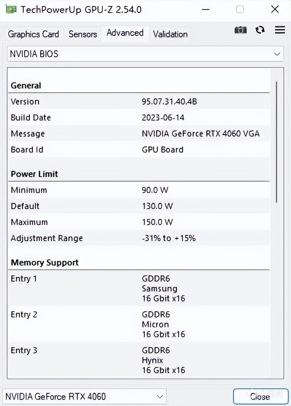Click the Entry 3 row label
Image resolution: width=291 pixels, height=406 pixels.
(24, 351)
